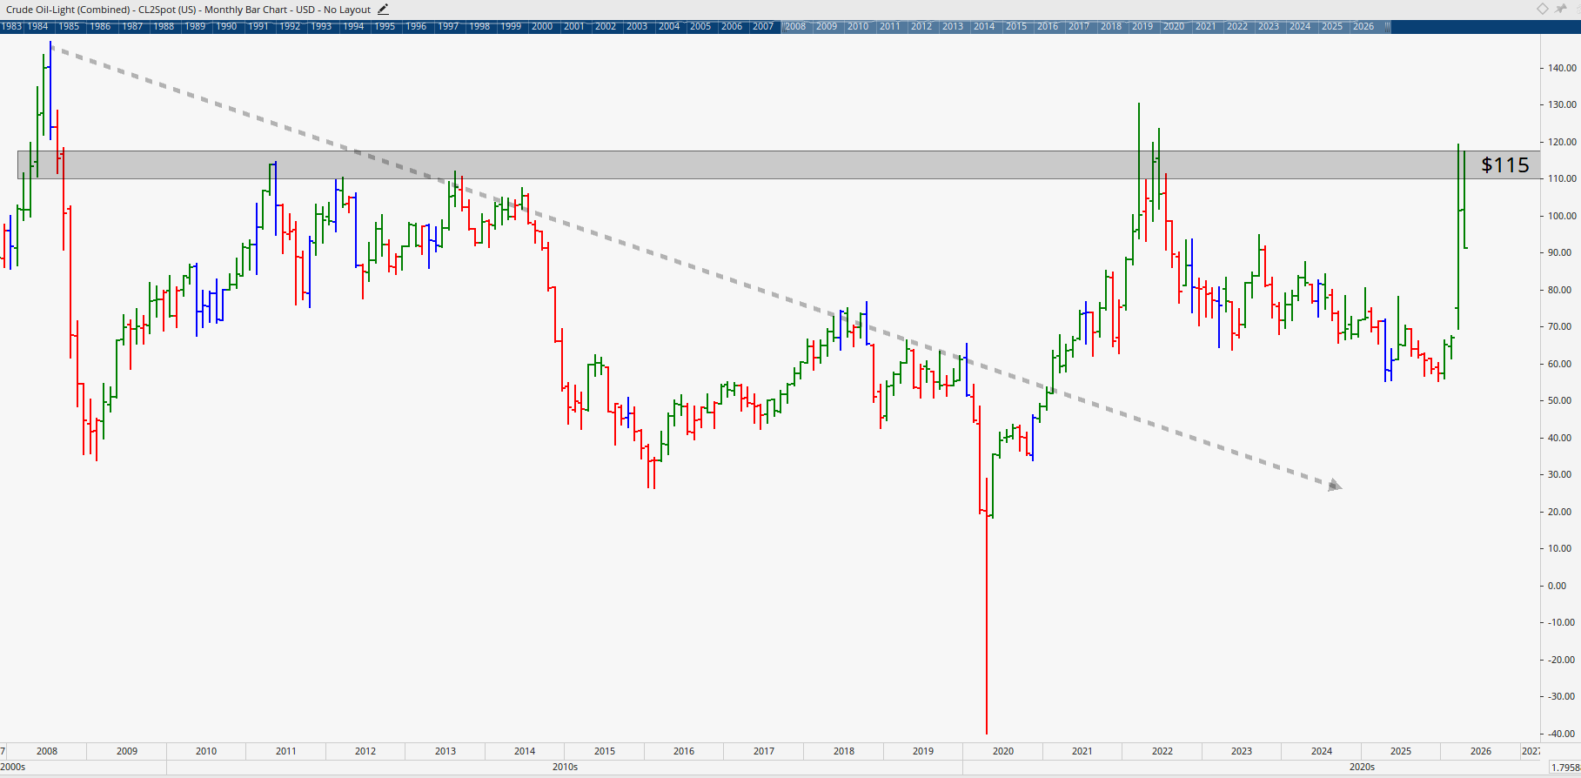Select 1983 in the top year navigator

pos(11,27)
